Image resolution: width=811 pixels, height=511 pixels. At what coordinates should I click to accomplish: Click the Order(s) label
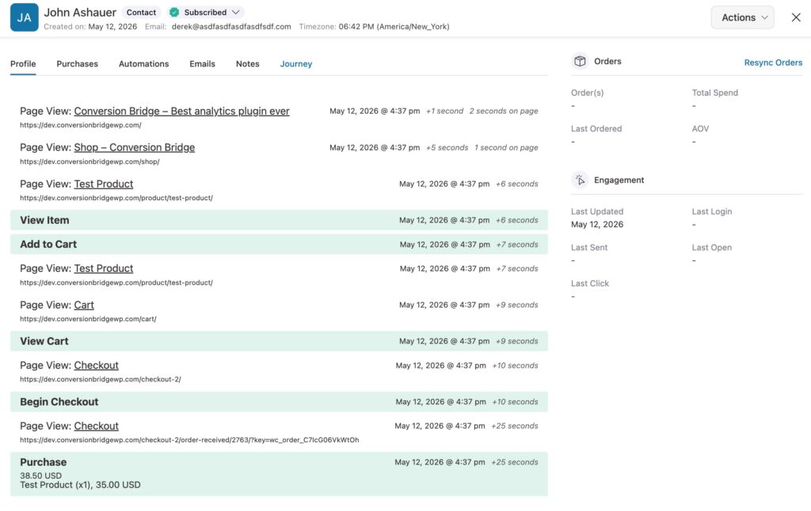coord(587,93)
